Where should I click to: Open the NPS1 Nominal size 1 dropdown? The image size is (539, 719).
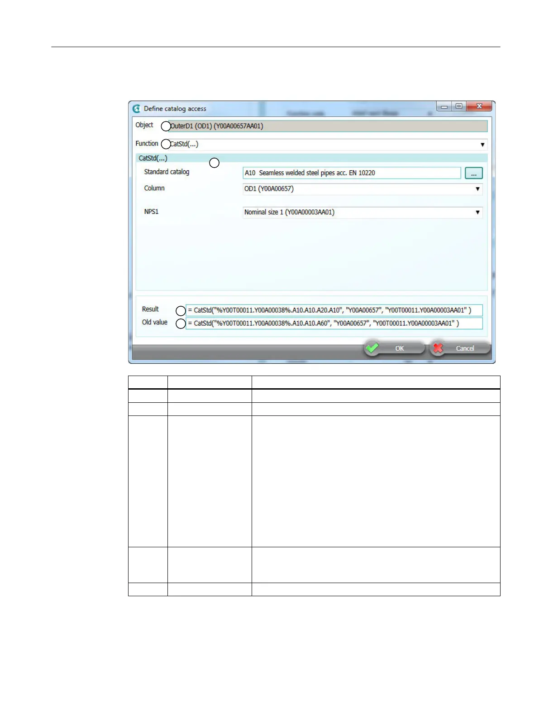tap(363, 212)
